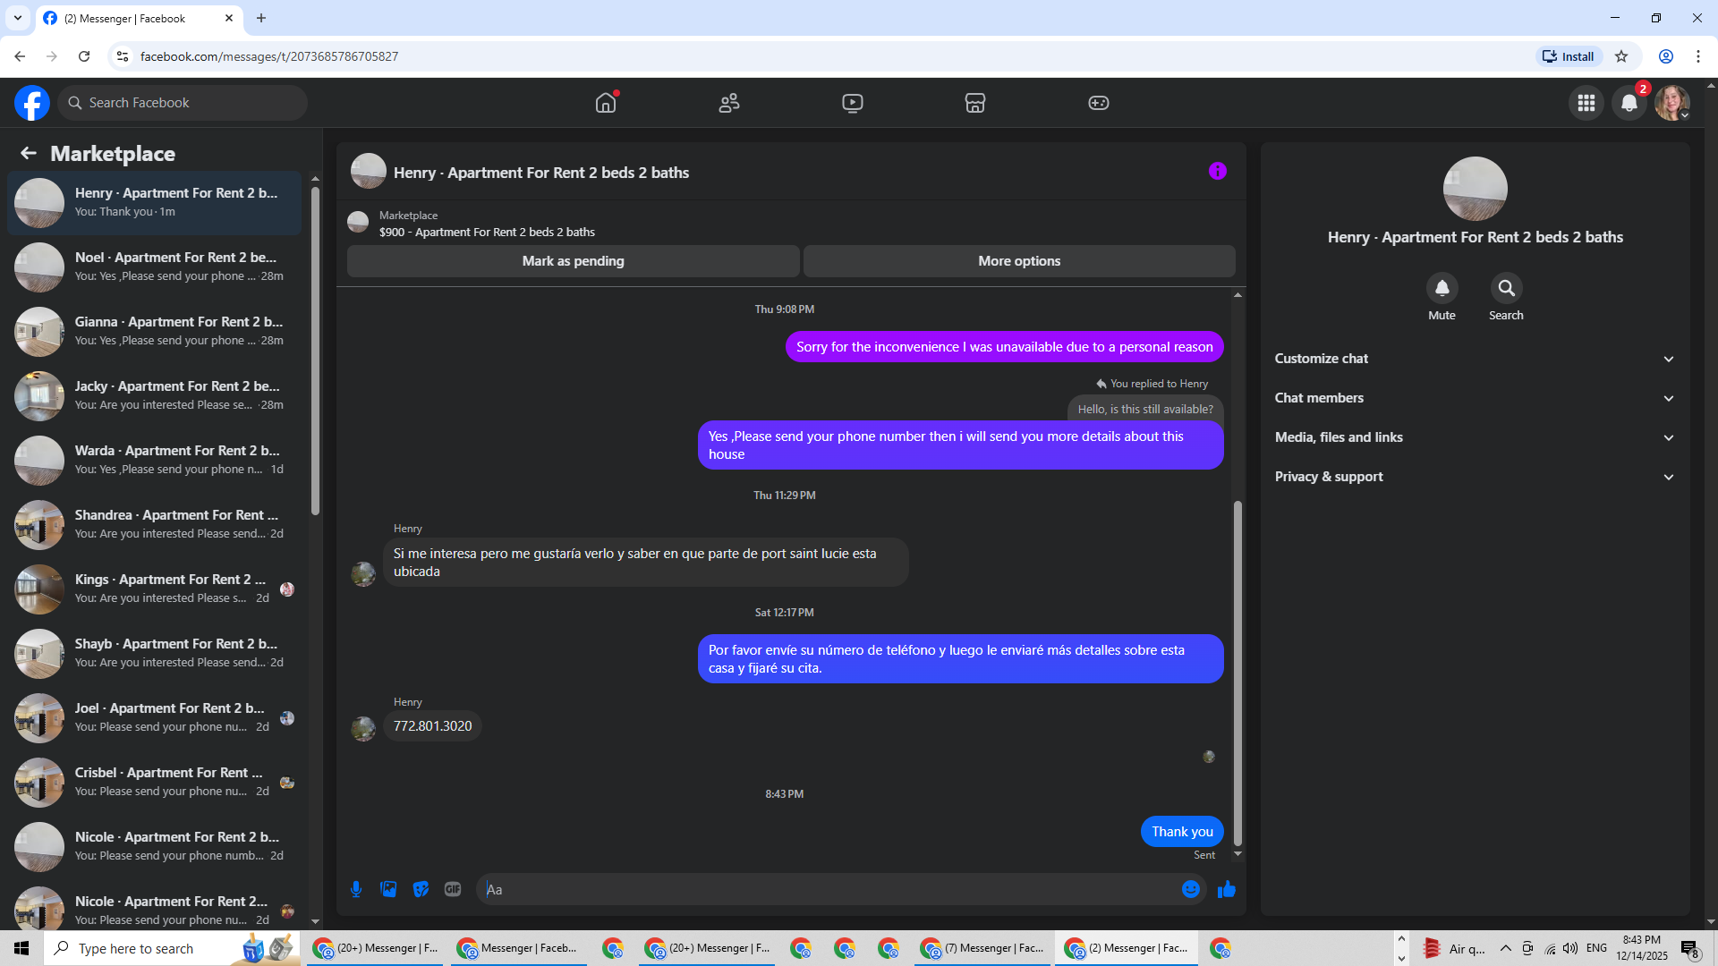1718x966 pixels.
Task: Toggle the conversation information panel icon
Action: point(1217,171)
